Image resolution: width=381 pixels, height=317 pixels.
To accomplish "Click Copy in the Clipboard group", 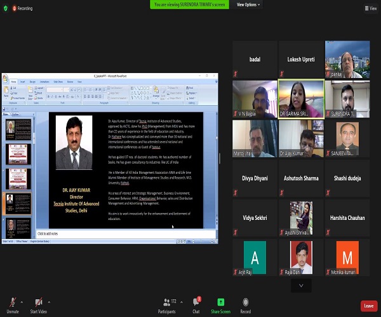I will click(x=15, y=93).
